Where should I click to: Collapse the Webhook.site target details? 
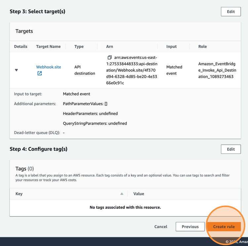click(x=16, y=70)
